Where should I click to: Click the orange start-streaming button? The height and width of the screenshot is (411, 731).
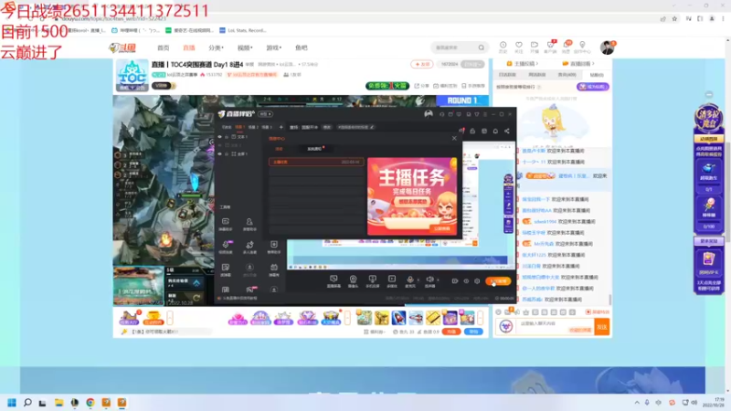click(x=498, y=281)
